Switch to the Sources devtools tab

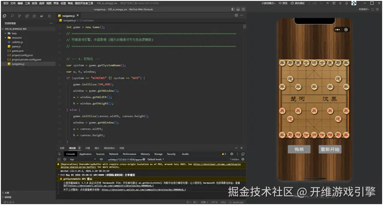[x=100, y=154]
